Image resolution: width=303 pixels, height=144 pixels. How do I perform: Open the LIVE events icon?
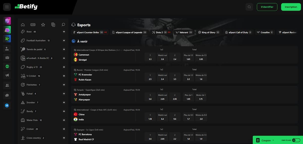(x=33, y=25)
